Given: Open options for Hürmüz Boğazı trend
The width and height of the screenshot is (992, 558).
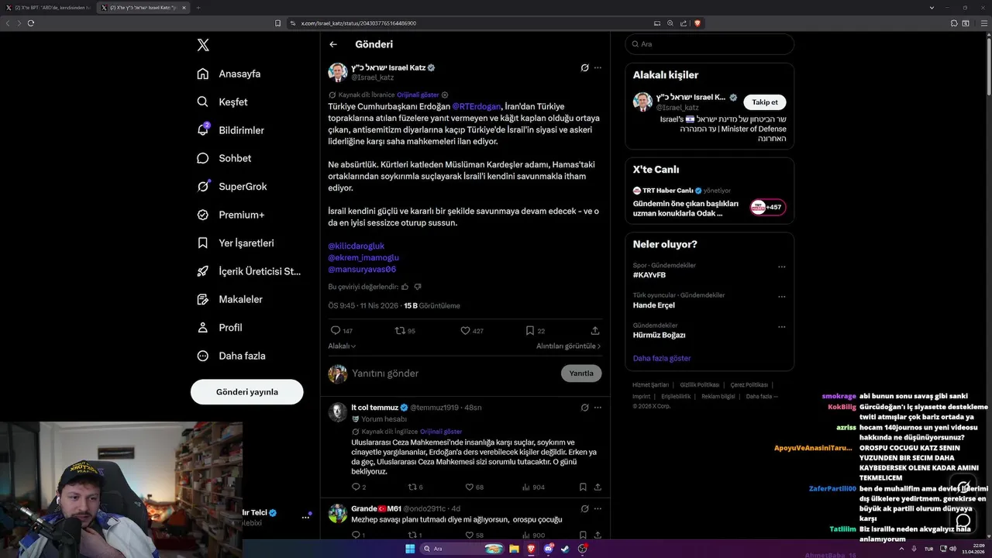Looking at the screenshot, I should point(781,327).
